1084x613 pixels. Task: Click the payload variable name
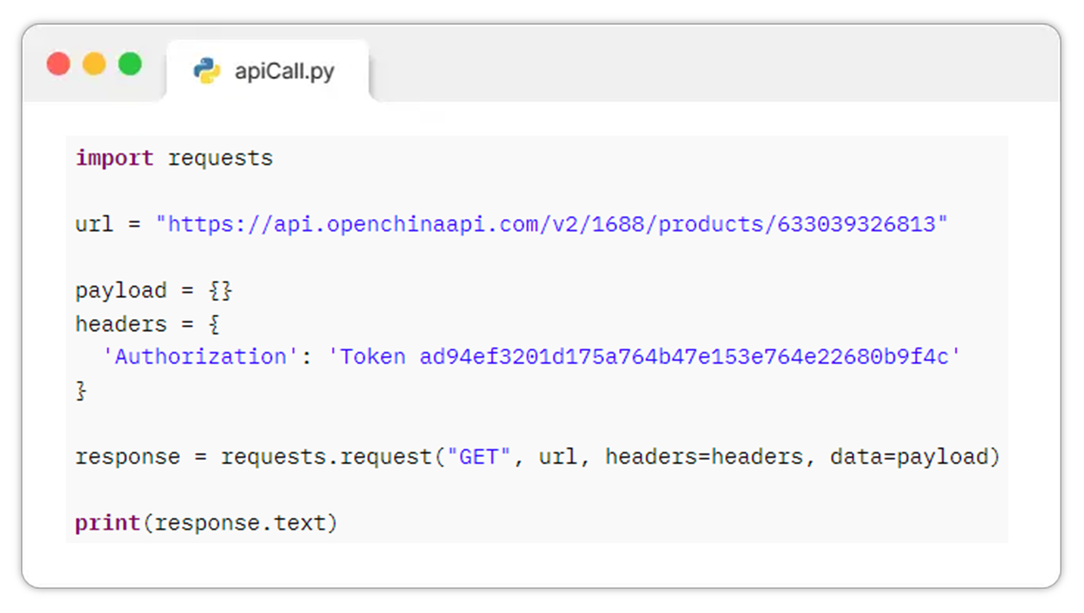[121, 291]
